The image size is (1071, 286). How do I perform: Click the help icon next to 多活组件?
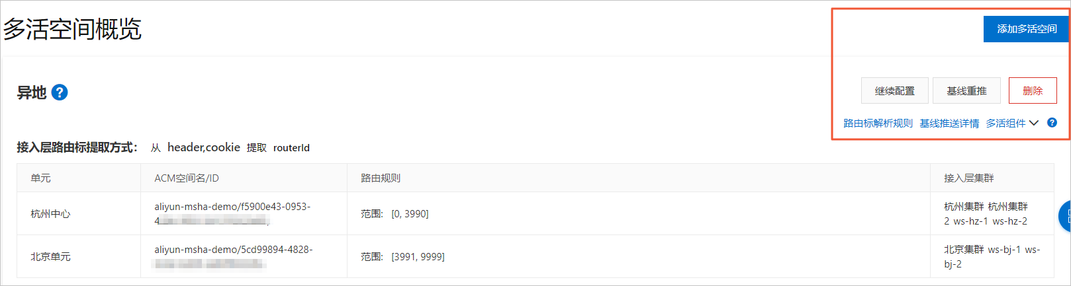click(x=1052, y=123)
